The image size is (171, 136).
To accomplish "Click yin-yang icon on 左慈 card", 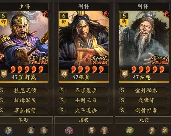I will (166, 14).
